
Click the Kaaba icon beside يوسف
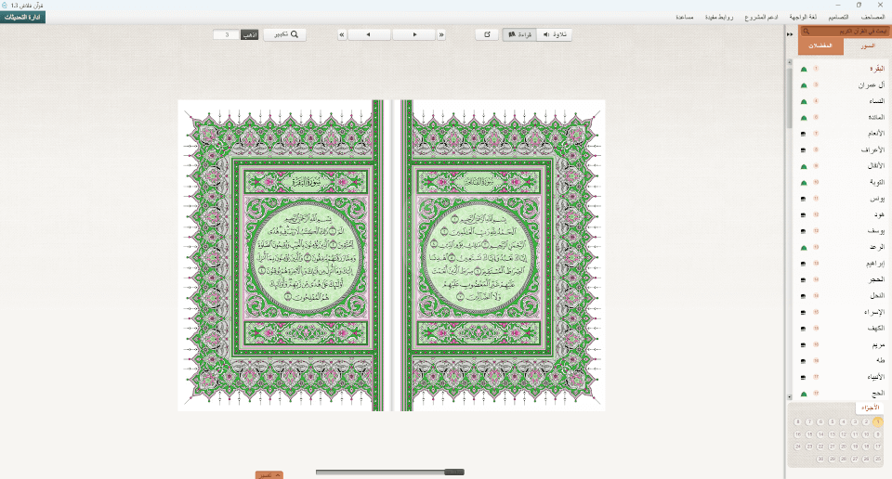pyautogui.click(x=804, y=231)
